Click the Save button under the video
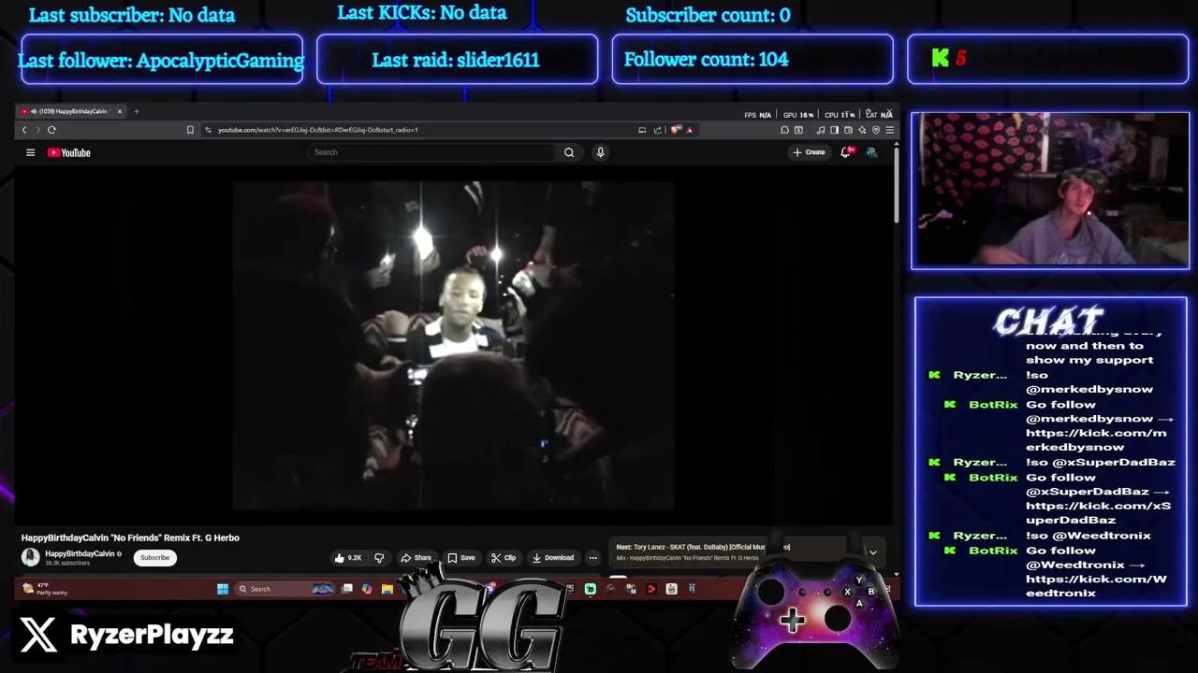Viewport: 1198px width, 673px height. pos(460,558)
